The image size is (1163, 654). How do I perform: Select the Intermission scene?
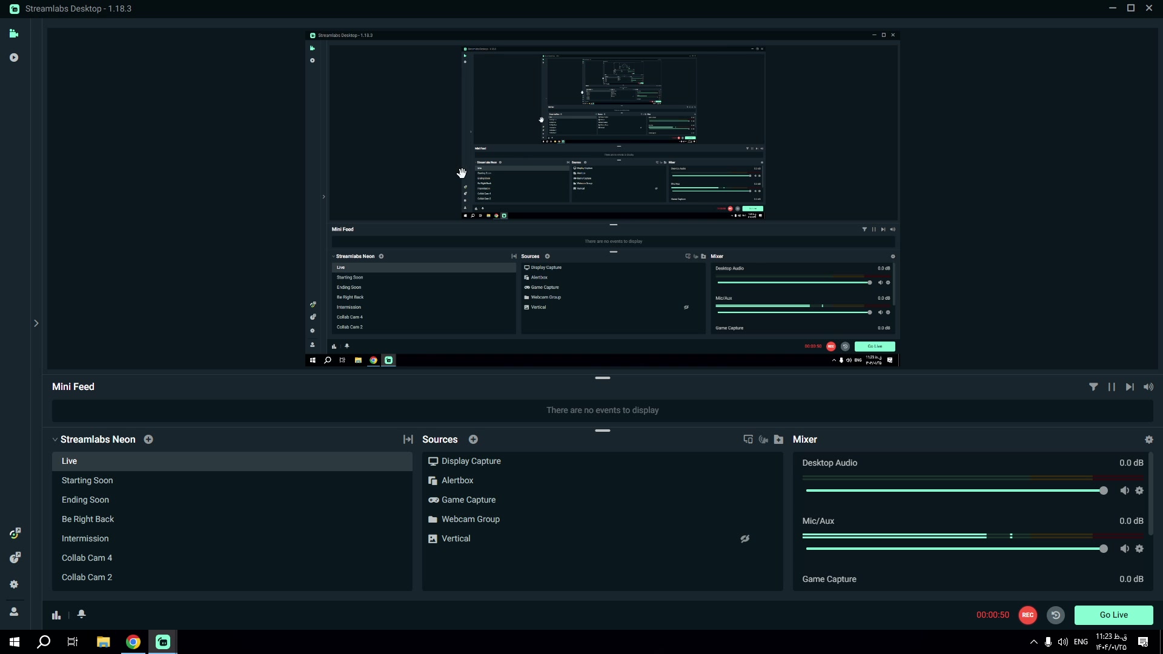232,539
